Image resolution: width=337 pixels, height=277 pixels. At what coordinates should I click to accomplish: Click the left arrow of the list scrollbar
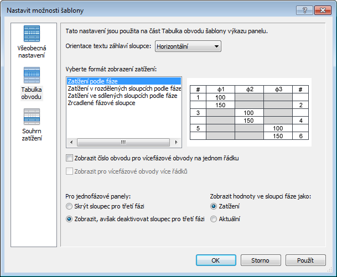coord(71,142)
